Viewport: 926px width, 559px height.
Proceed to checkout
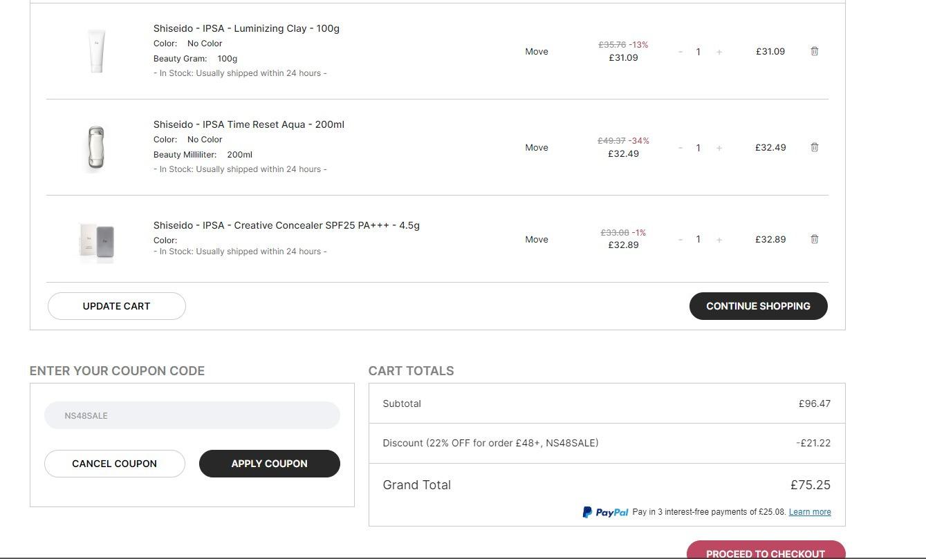[x=765, y=551]
